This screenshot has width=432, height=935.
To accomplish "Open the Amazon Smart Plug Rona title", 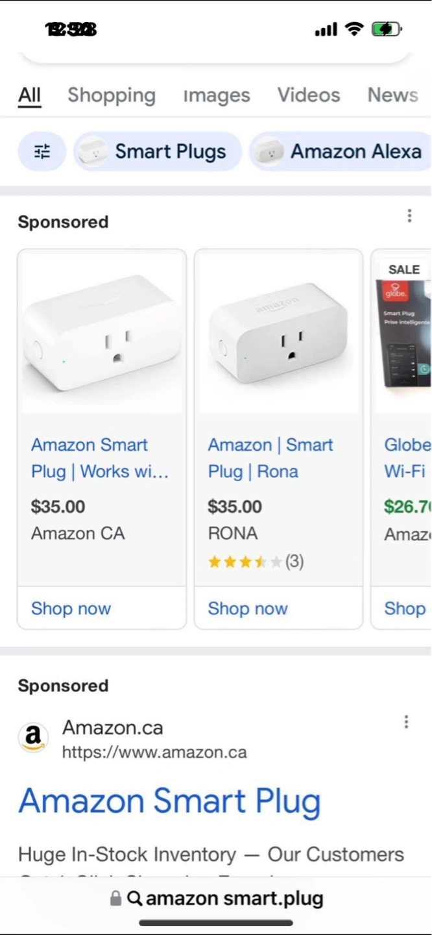I will [x=270, y=458].
